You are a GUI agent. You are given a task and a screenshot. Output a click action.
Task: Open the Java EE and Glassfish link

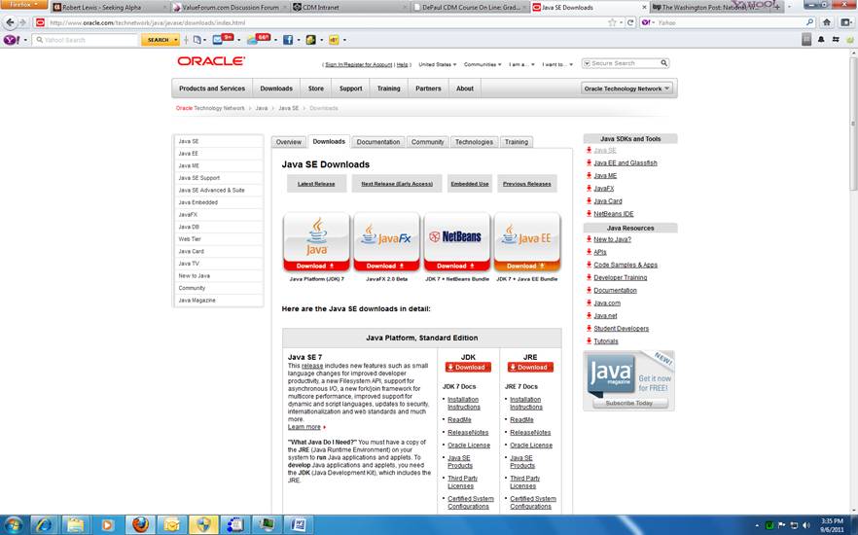click(x=625, y=163)
